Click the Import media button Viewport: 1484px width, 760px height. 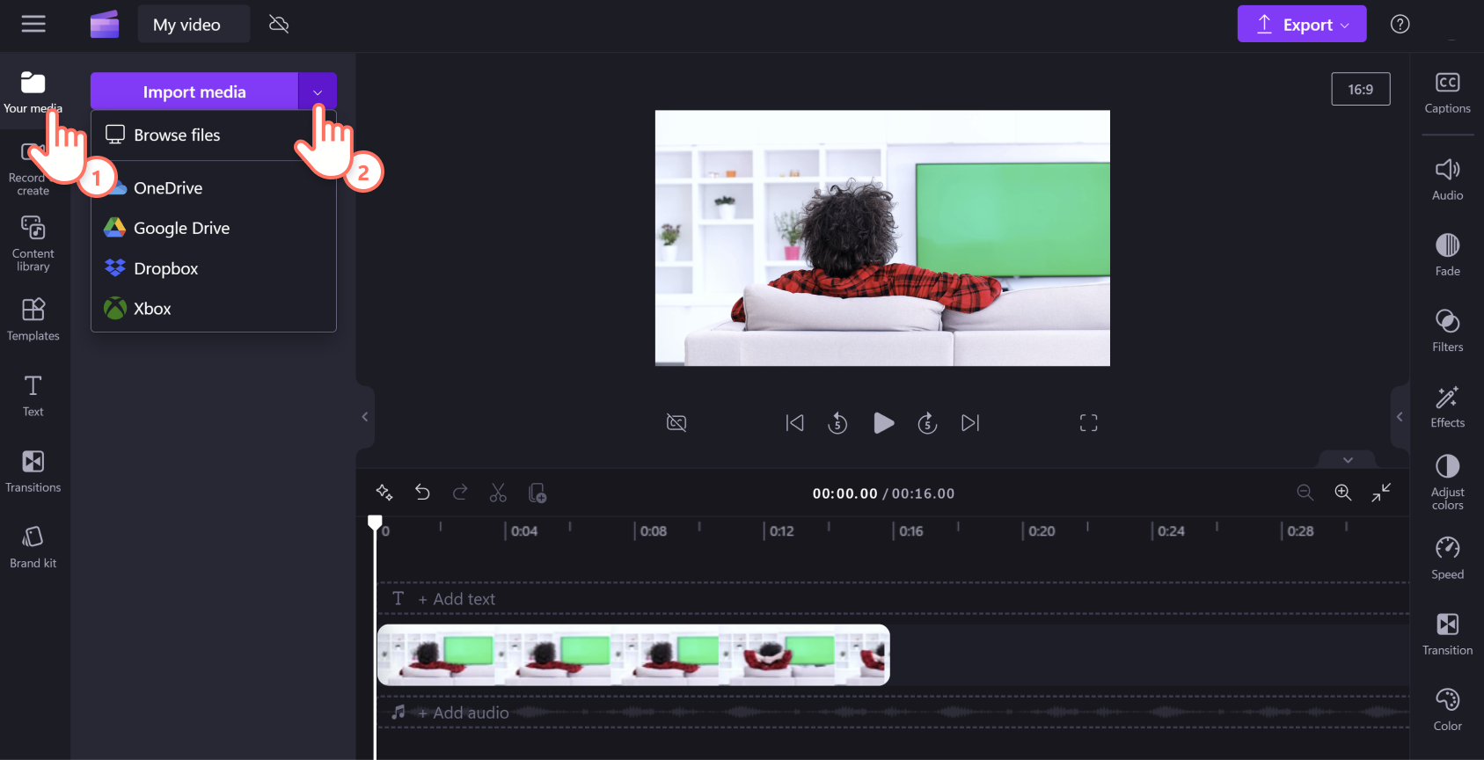pos(194,91)
